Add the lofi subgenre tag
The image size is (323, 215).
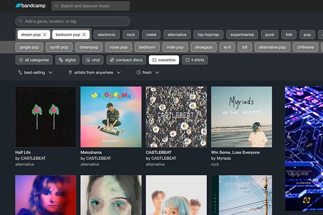(x=245, y=47)
